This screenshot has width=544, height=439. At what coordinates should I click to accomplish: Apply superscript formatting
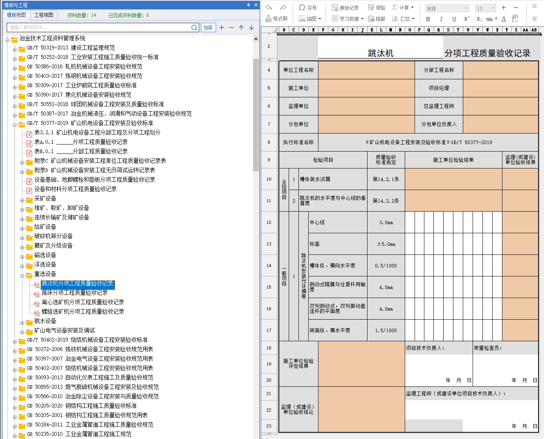[467, 19]
